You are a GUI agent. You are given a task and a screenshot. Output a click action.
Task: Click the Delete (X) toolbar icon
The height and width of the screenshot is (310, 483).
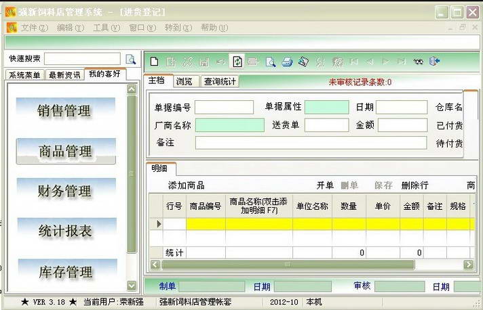(x=187, y=62)
